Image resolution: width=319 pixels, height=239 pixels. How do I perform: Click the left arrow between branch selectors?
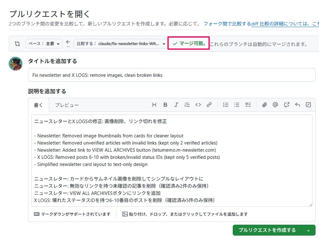68,42
